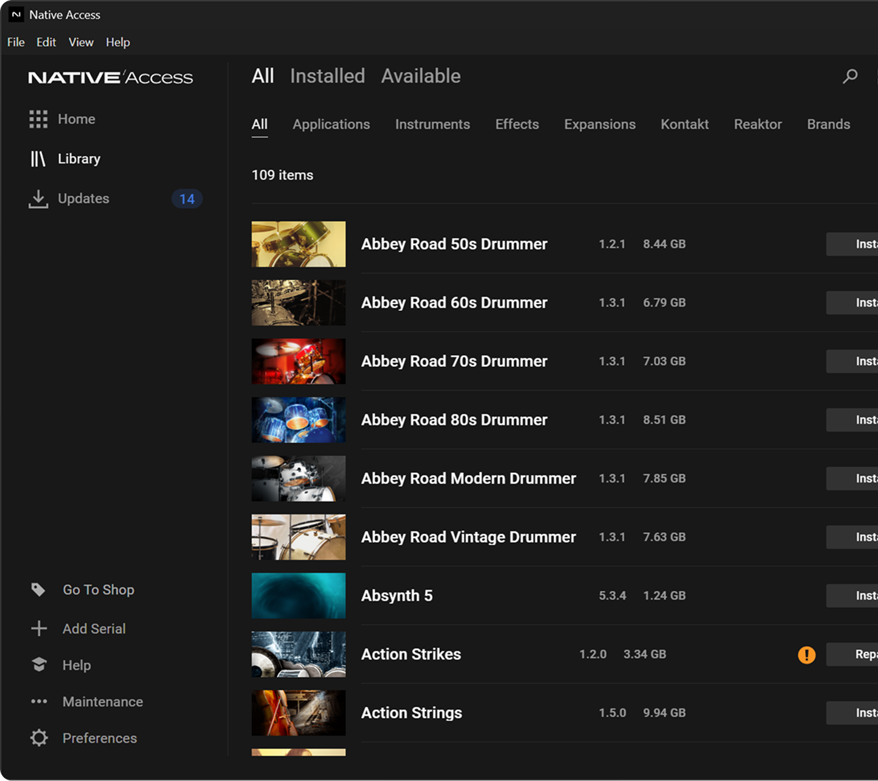The height and width of the screenshot is (781, 878).
Task: Click Repair button for Action Strikes
Action: [x=852, y=654]
